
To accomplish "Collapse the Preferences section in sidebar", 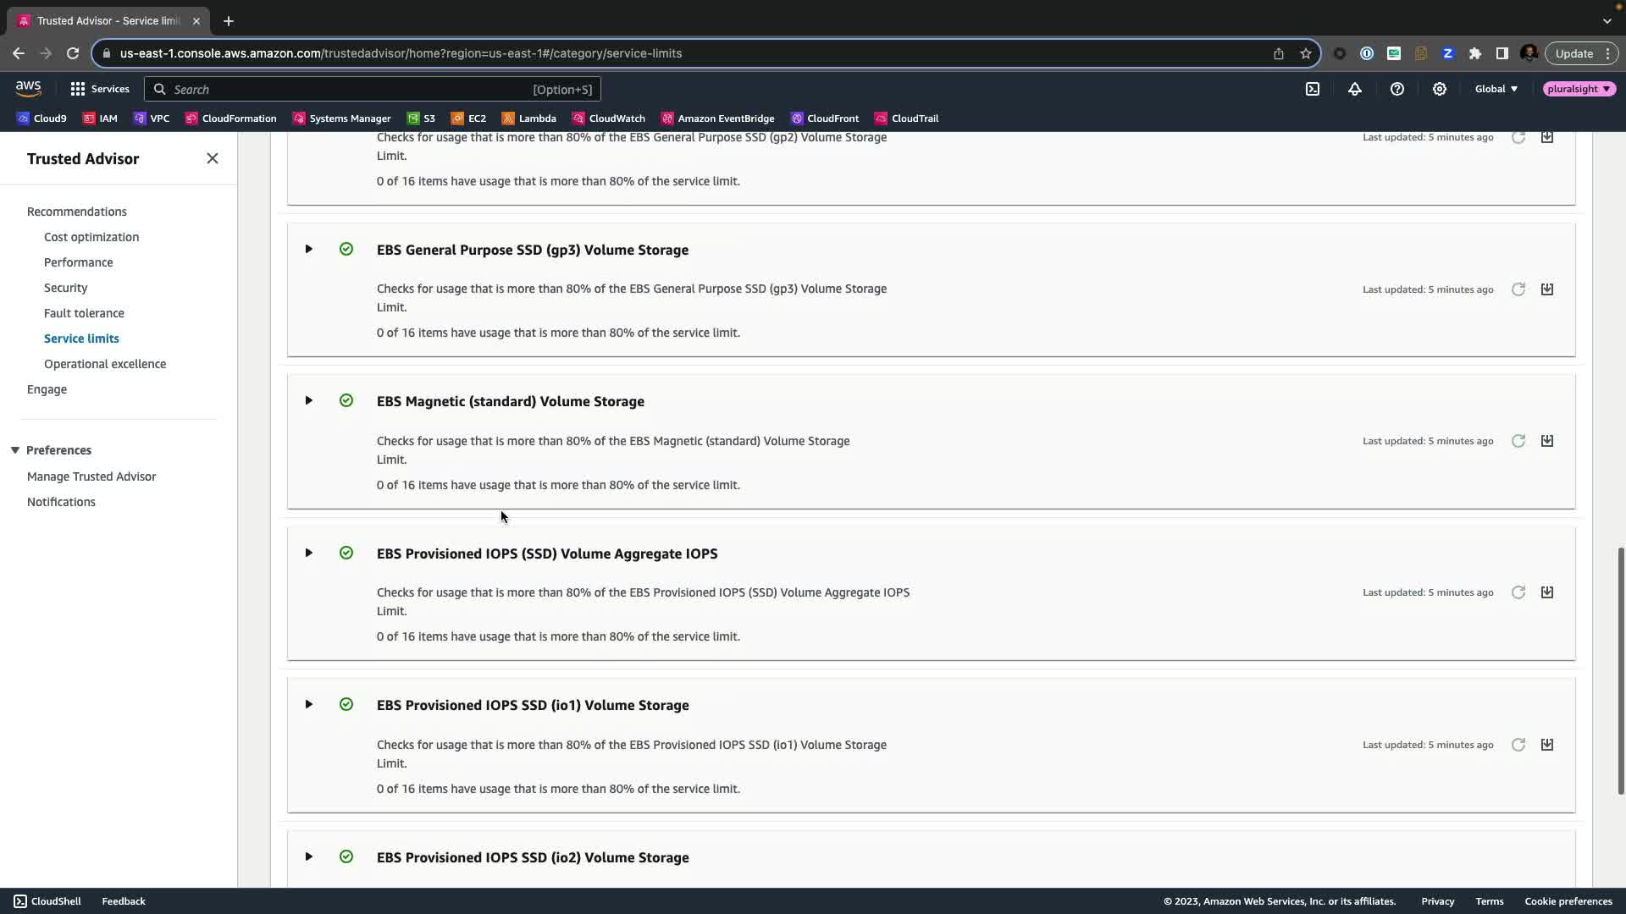I will (15, 450).
